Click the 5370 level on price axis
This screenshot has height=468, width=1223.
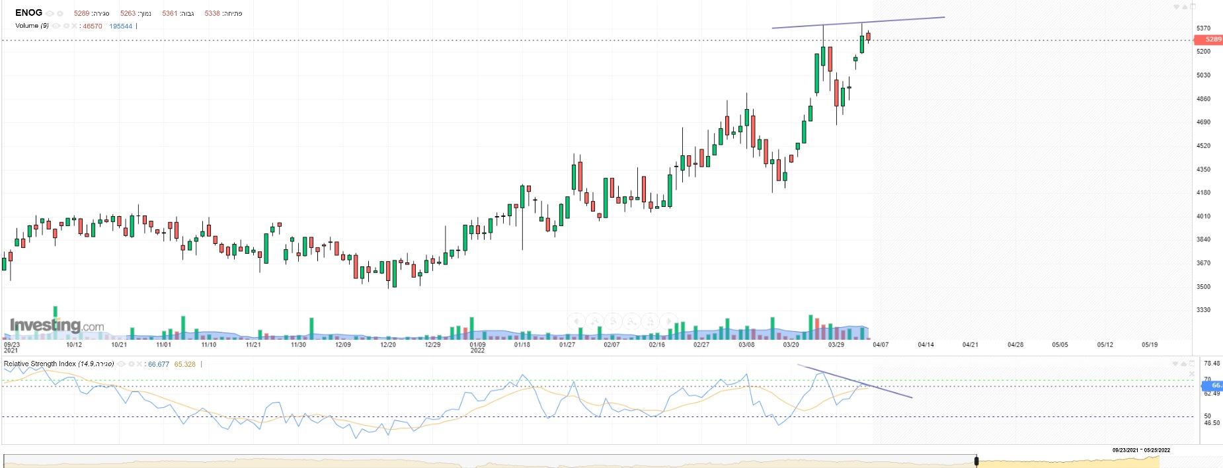point(1203,28)
